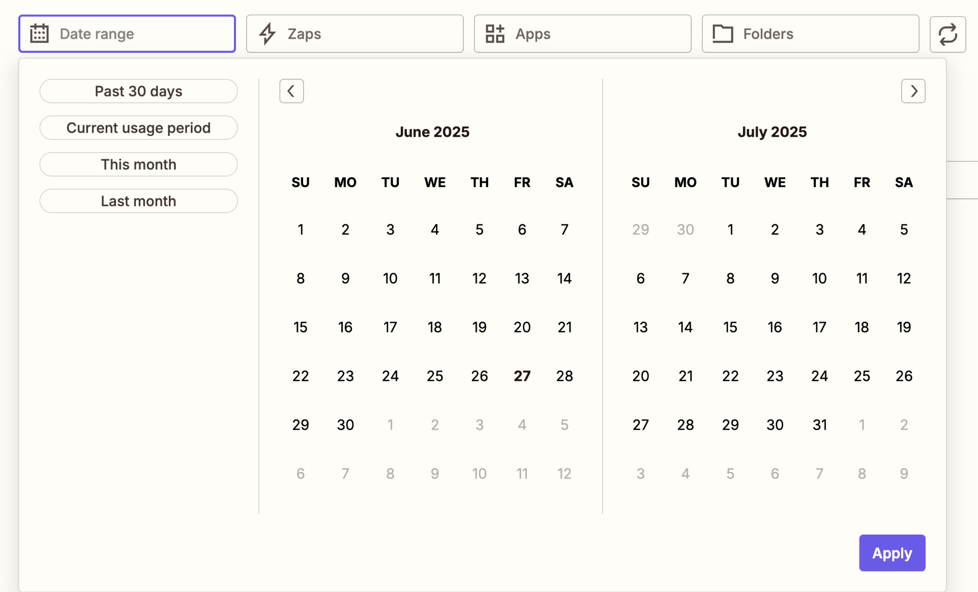Select June 1 in the calendar

[301, 230]
